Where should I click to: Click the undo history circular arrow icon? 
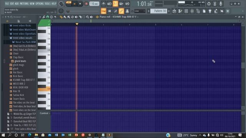point(209,3)
